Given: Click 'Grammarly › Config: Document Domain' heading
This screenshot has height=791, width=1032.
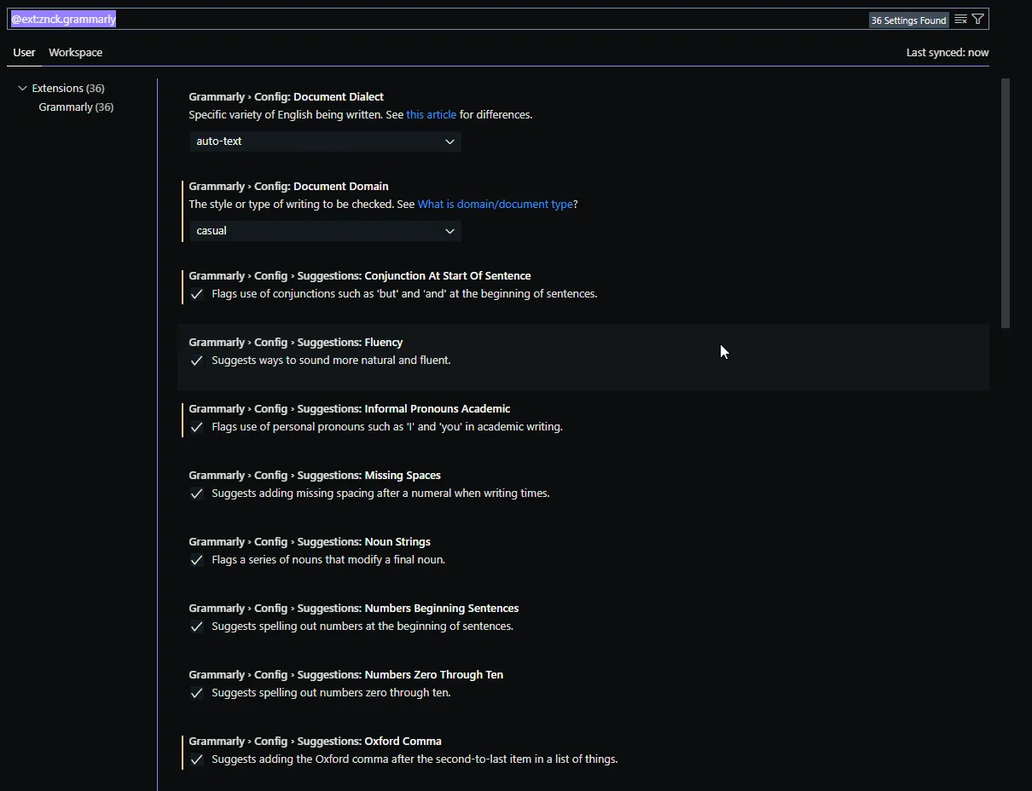Looking at the screenshot, I should (x=288, y=186).
